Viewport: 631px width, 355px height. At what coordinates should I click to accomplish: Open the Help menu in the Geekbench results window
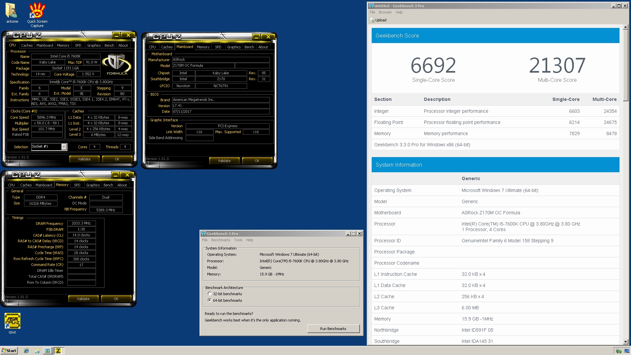pos(399,12)
